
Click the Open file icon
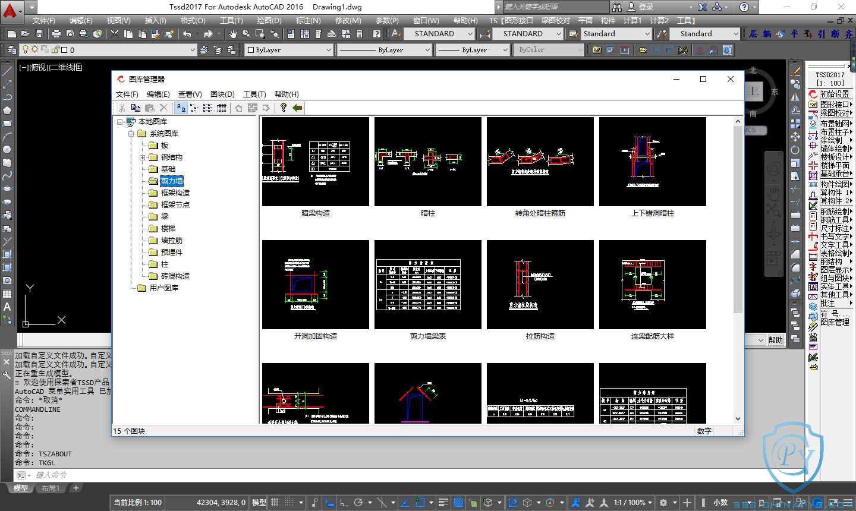pos(24,34)
